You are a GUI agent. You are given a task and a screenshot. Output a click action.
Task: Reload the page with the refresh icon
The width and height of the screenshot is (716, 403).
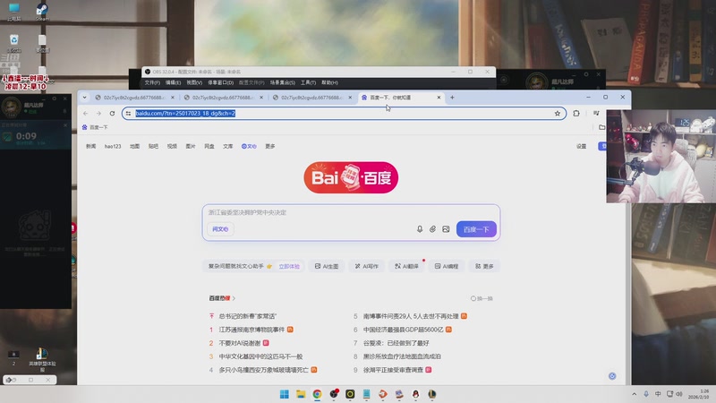click(x=112, y=114)
